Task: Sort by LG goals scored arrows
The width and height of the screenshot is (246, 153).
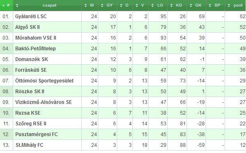Action: point(152,5)
